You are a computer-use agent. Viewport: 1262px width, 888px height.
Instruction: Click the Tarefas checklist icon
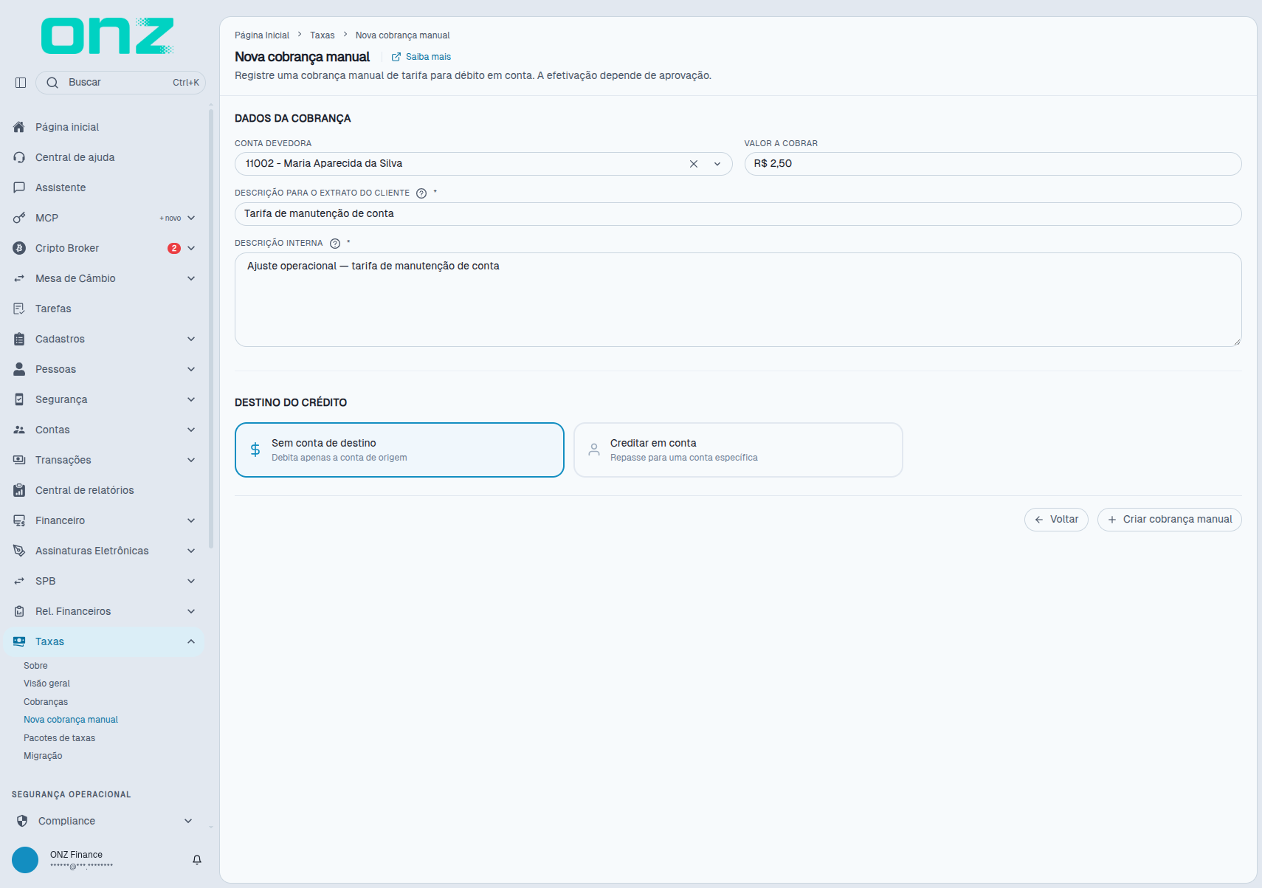click(19, 309)
